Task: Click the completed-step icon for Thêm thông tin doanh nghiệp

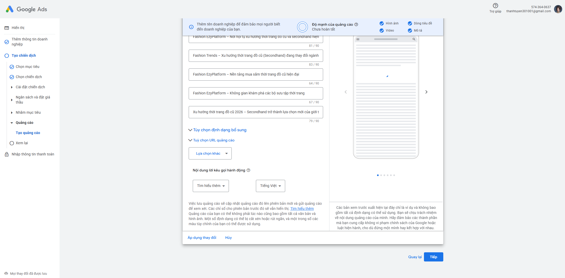Action: tap(7, 42)
